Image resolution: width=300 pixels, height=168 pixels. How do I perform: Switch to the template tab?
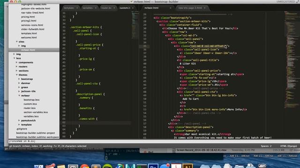click(69, 8)
